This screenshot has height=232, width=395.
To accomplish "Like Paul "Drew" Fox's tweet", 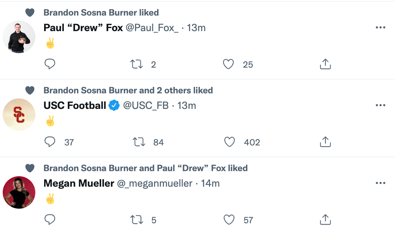I will tap(228, 64).
